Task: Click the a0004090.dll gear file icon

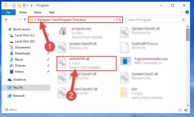Action: pos(62,63)
